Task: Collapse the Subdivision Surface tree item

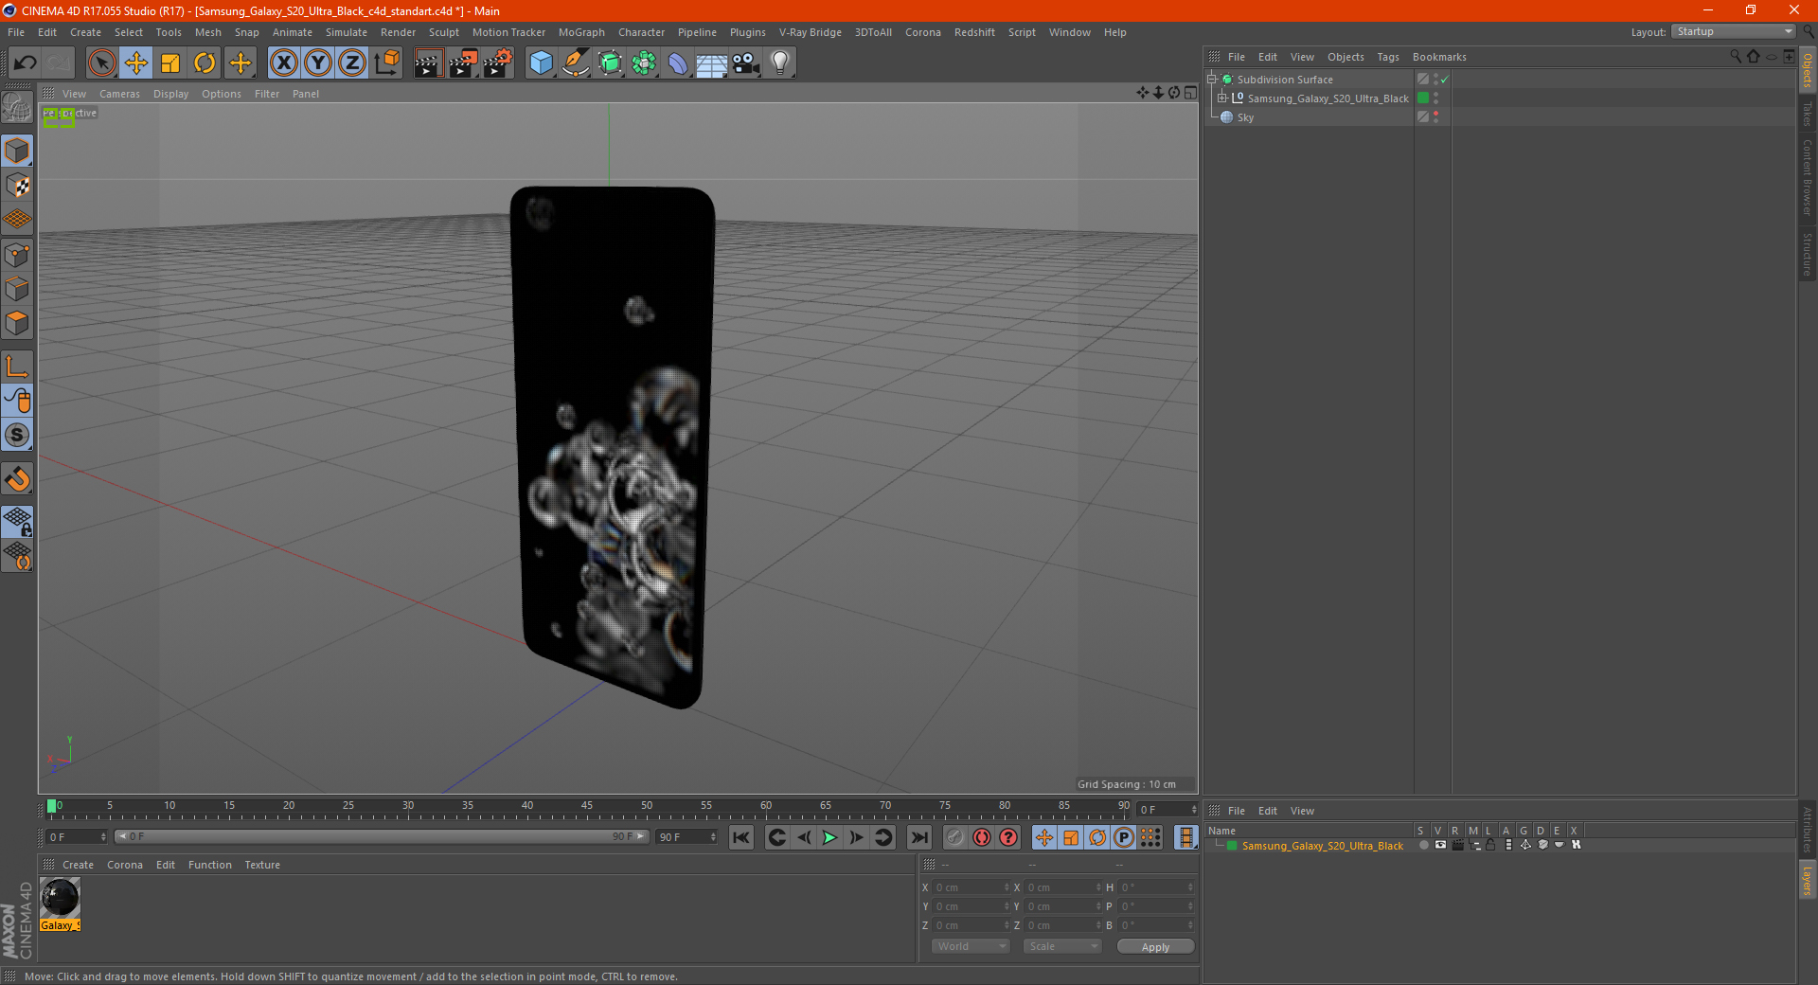Action: (1211, 80)
